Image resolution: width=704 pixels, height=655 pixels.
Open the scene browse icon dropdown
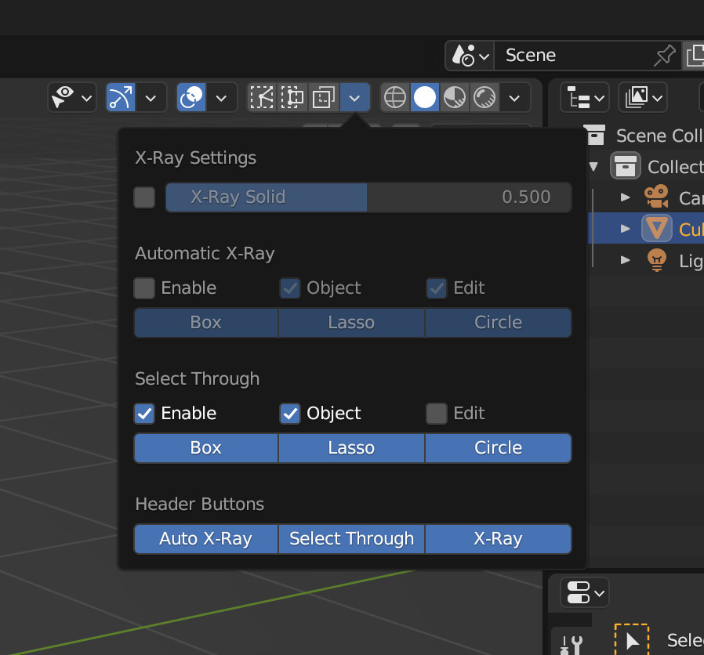470,56
